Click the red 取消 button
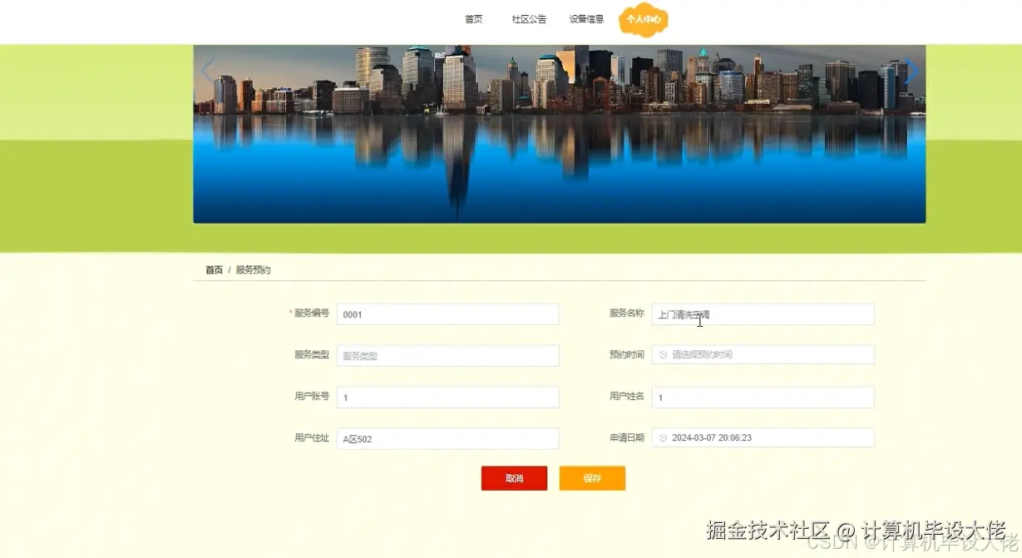 pos(514,478)
